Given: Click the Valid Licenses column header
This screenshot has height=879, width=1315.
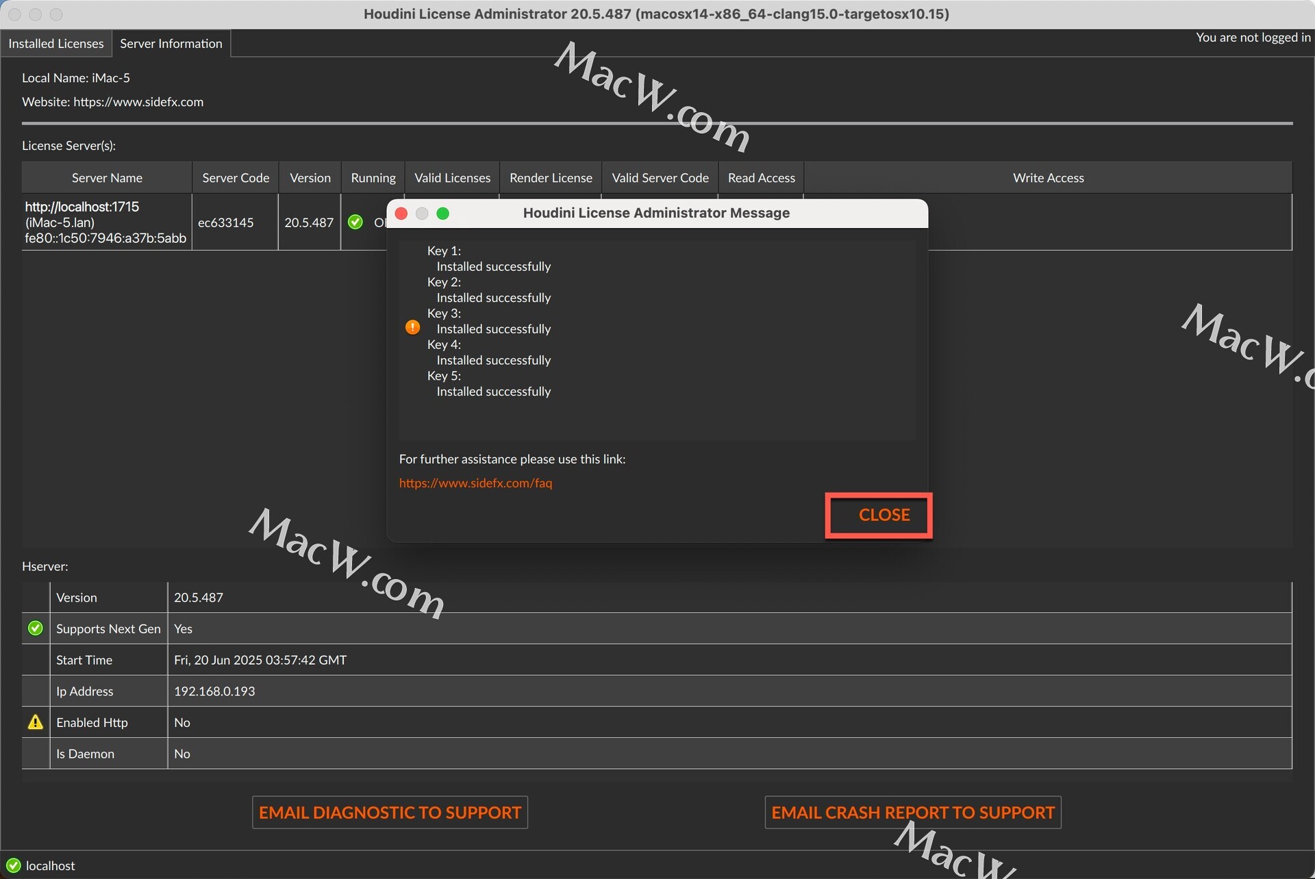Looking at the screenshot, I should (452, 177).
